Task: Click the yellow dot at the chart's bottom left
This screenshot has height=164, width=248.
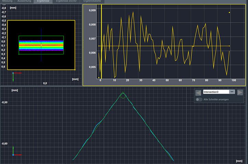Action: (x=99, y=78)
